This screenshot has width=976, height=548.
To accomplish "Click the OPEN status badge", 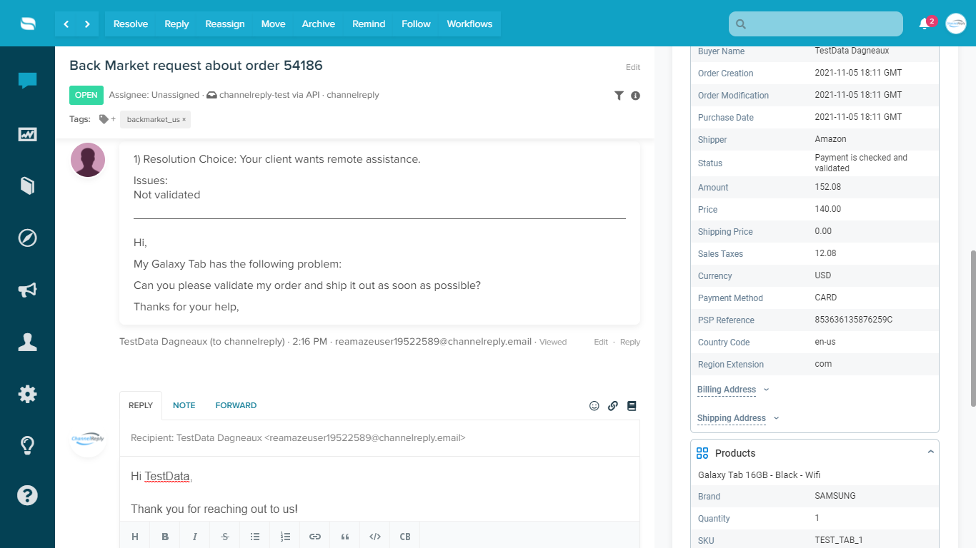I will tap(86, 95).
